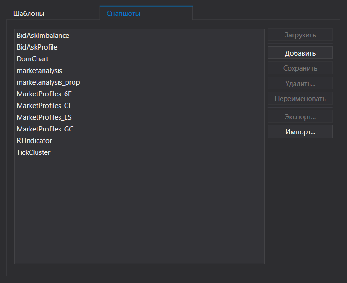
Task: Select the Снапшоты tab
Action: coord(124,14)
